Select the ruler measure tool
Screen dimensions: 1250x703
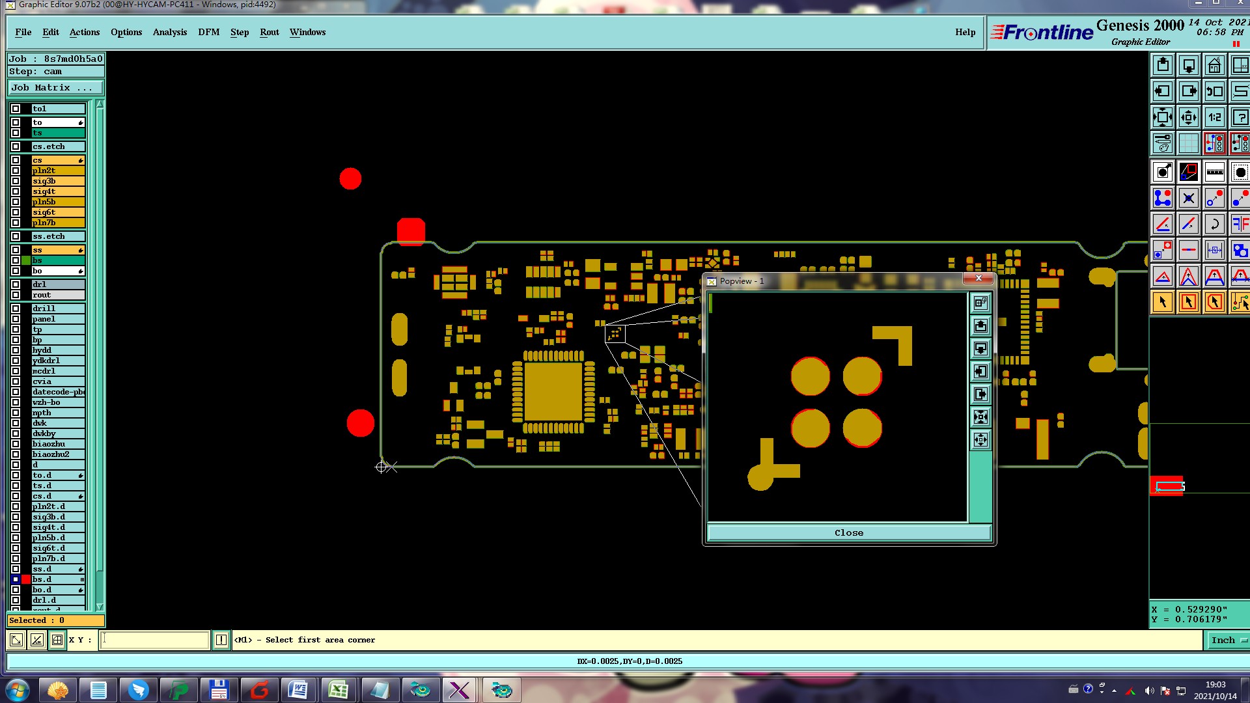tap(1214, 172)
